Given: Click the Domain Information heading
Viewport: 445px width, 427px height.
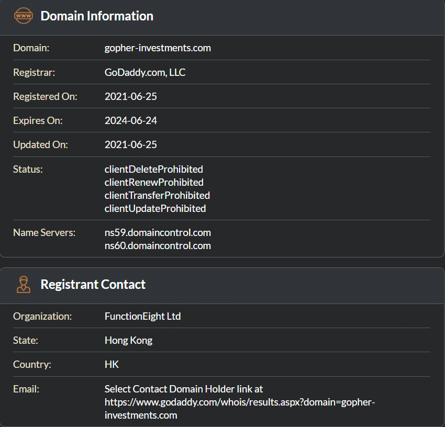Looking at the screenshot, I should pos(97,16).
